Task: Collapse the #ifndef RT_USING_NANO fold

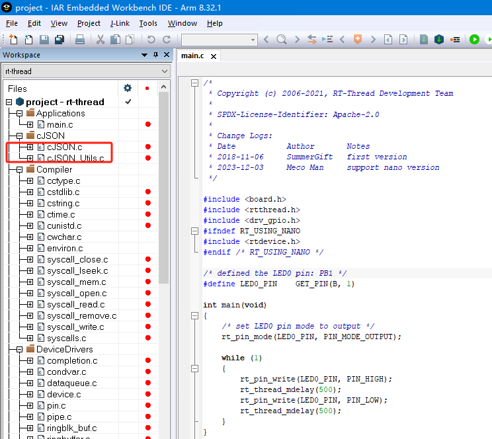Action: (x=195, y=231)
